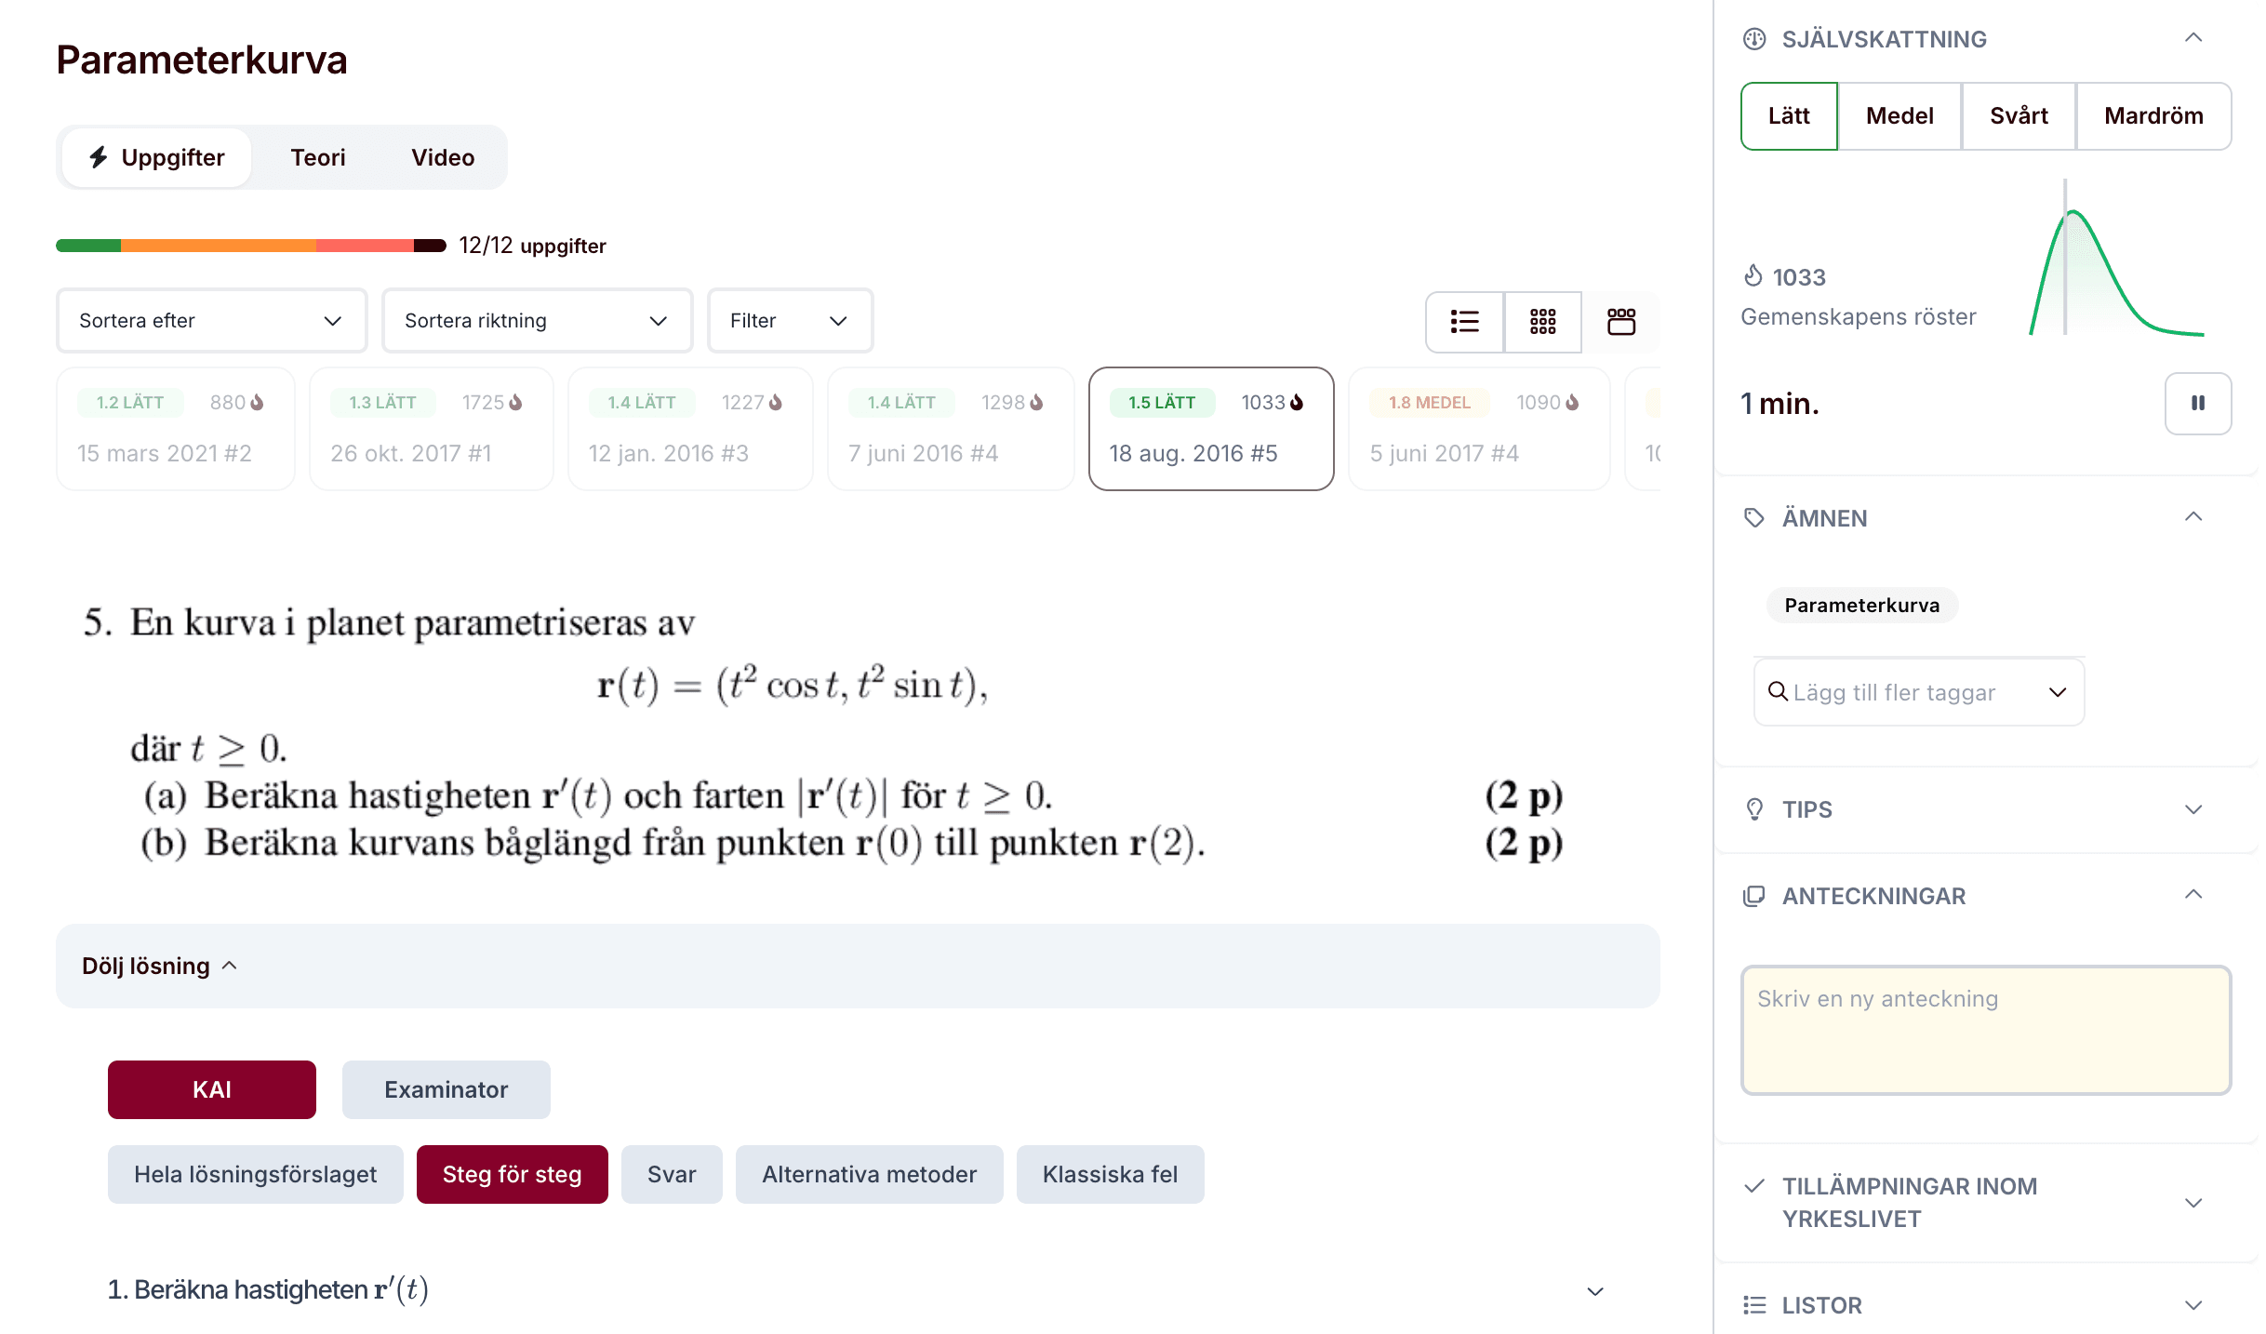Click the Anteckningar notes icon

(x=1754, y=896)
